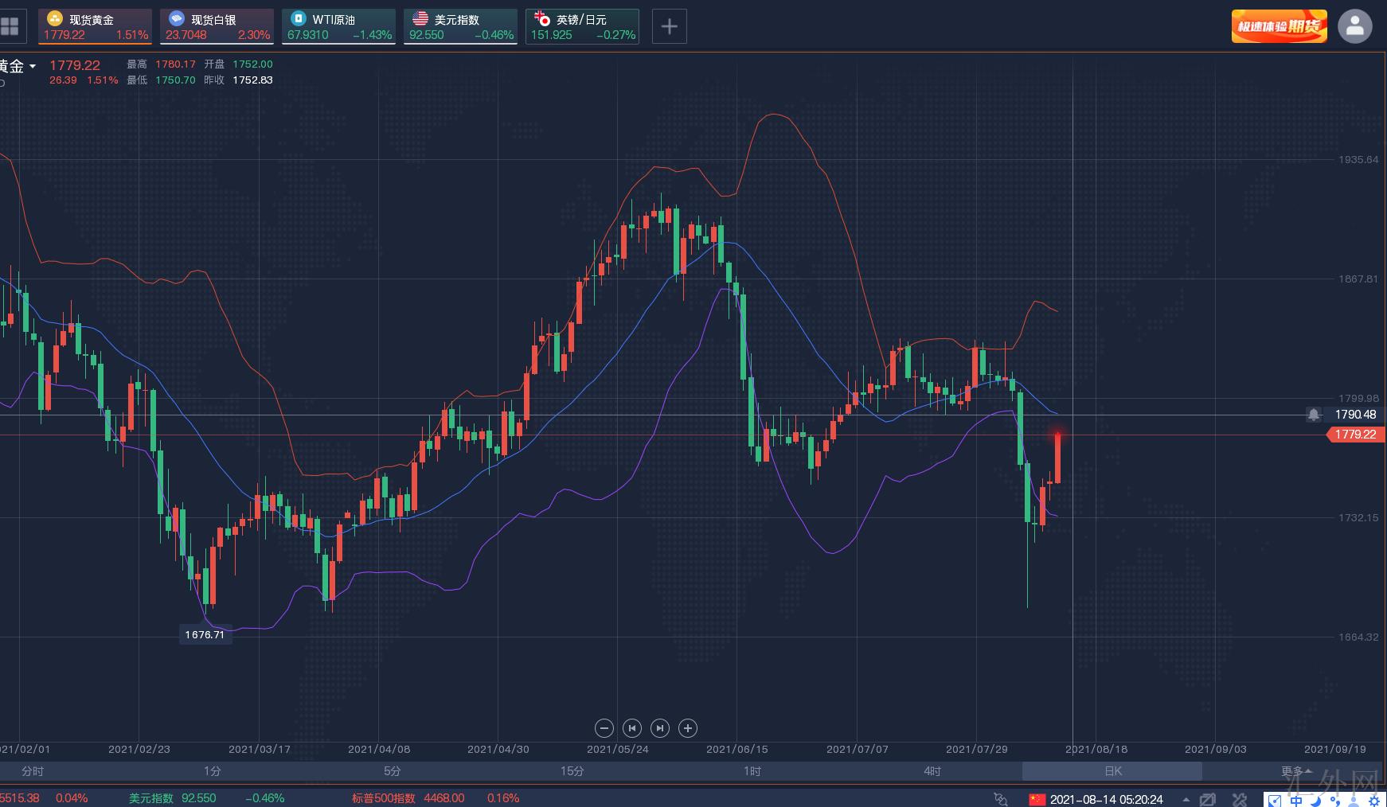The image size is (1387, 807).
Task: Click the 极速体验期货 banner
Action: pyautogui.click(x=1279, y=26)
